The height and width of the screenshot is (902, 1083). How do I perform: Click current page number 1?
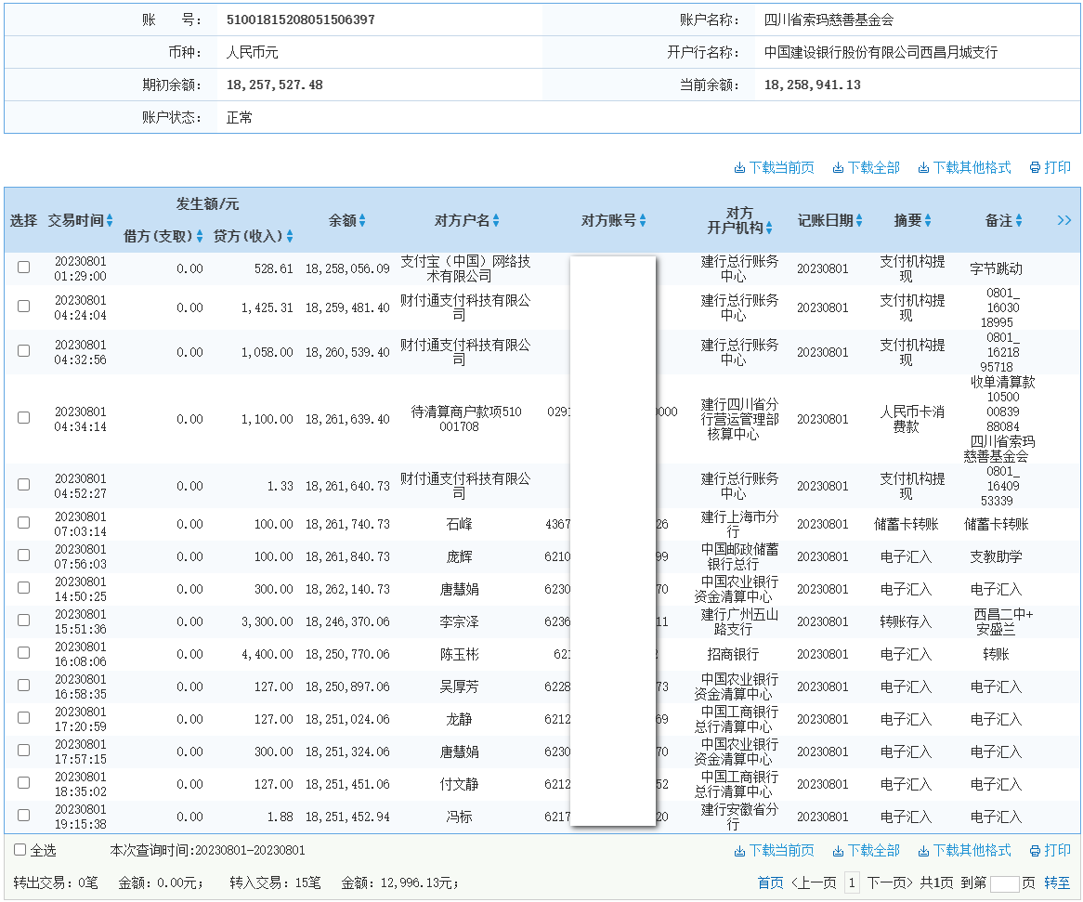pyautogui.click(x=852, y=882)
